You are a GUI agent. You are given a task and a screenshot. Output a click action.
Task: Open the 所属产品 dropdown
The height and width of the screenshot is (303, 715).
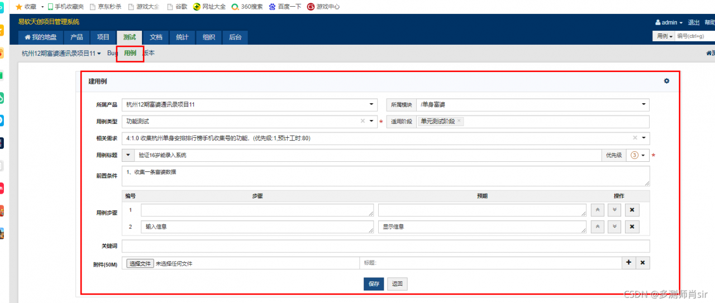click(250, 104)
